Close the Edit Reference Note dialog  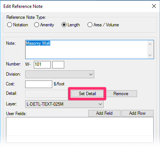154,6
